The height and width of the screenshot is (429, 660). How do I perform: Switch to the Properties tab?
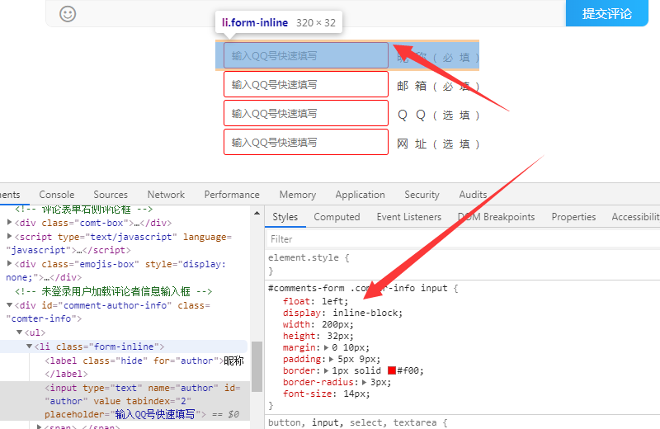[x=573, y=217]
